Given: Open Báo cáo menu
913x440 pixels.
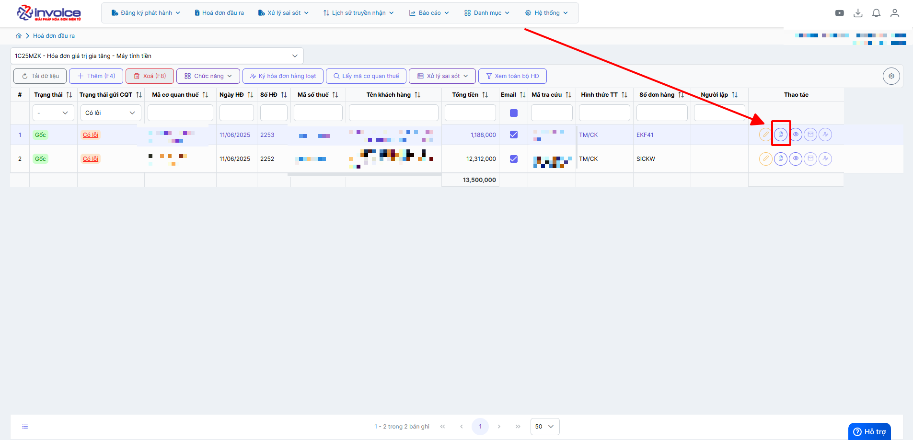Looking at the screenshot, I should 429,13.
